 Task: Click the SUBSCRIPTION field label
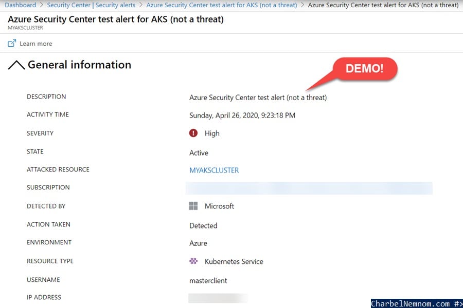48,187
